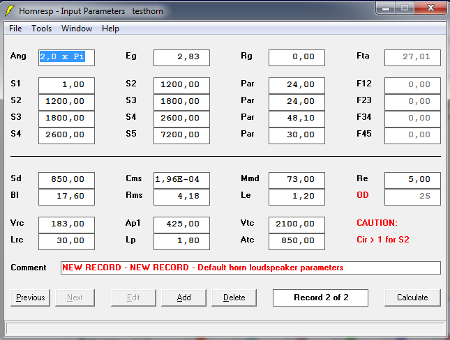Click the Hornresp lightning bolt title icon
The width and height of the screenshot is (450, 340).
click(x=10, y=11)
